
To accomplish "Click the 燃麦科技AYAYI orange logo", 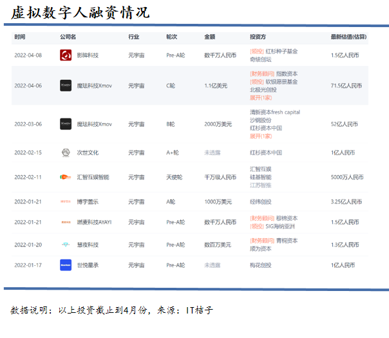I will point(66,222).
